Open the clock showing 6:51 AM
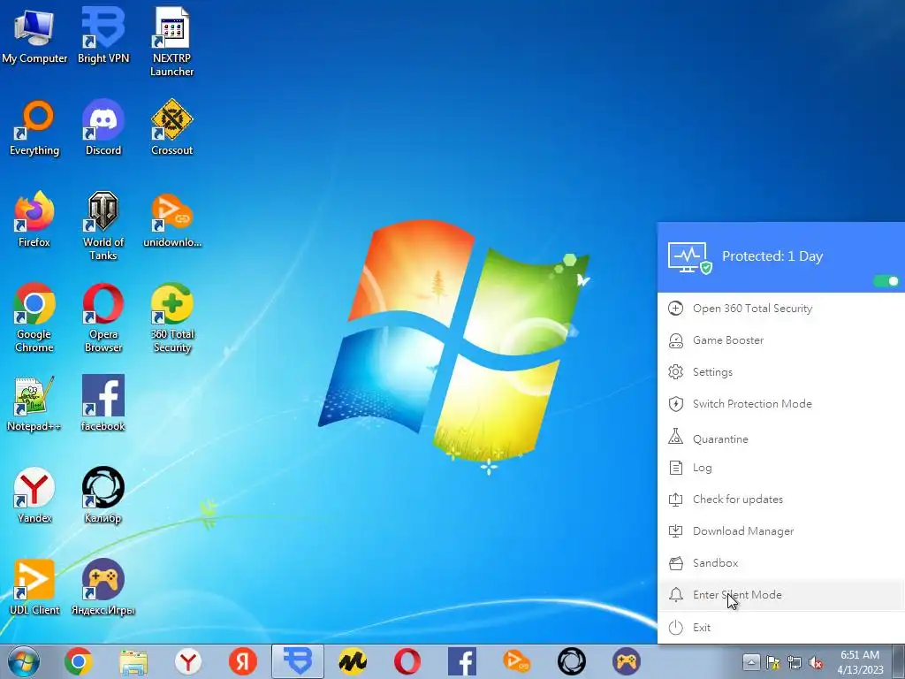The height and width of the screenshot is (679, 905). 860,662
